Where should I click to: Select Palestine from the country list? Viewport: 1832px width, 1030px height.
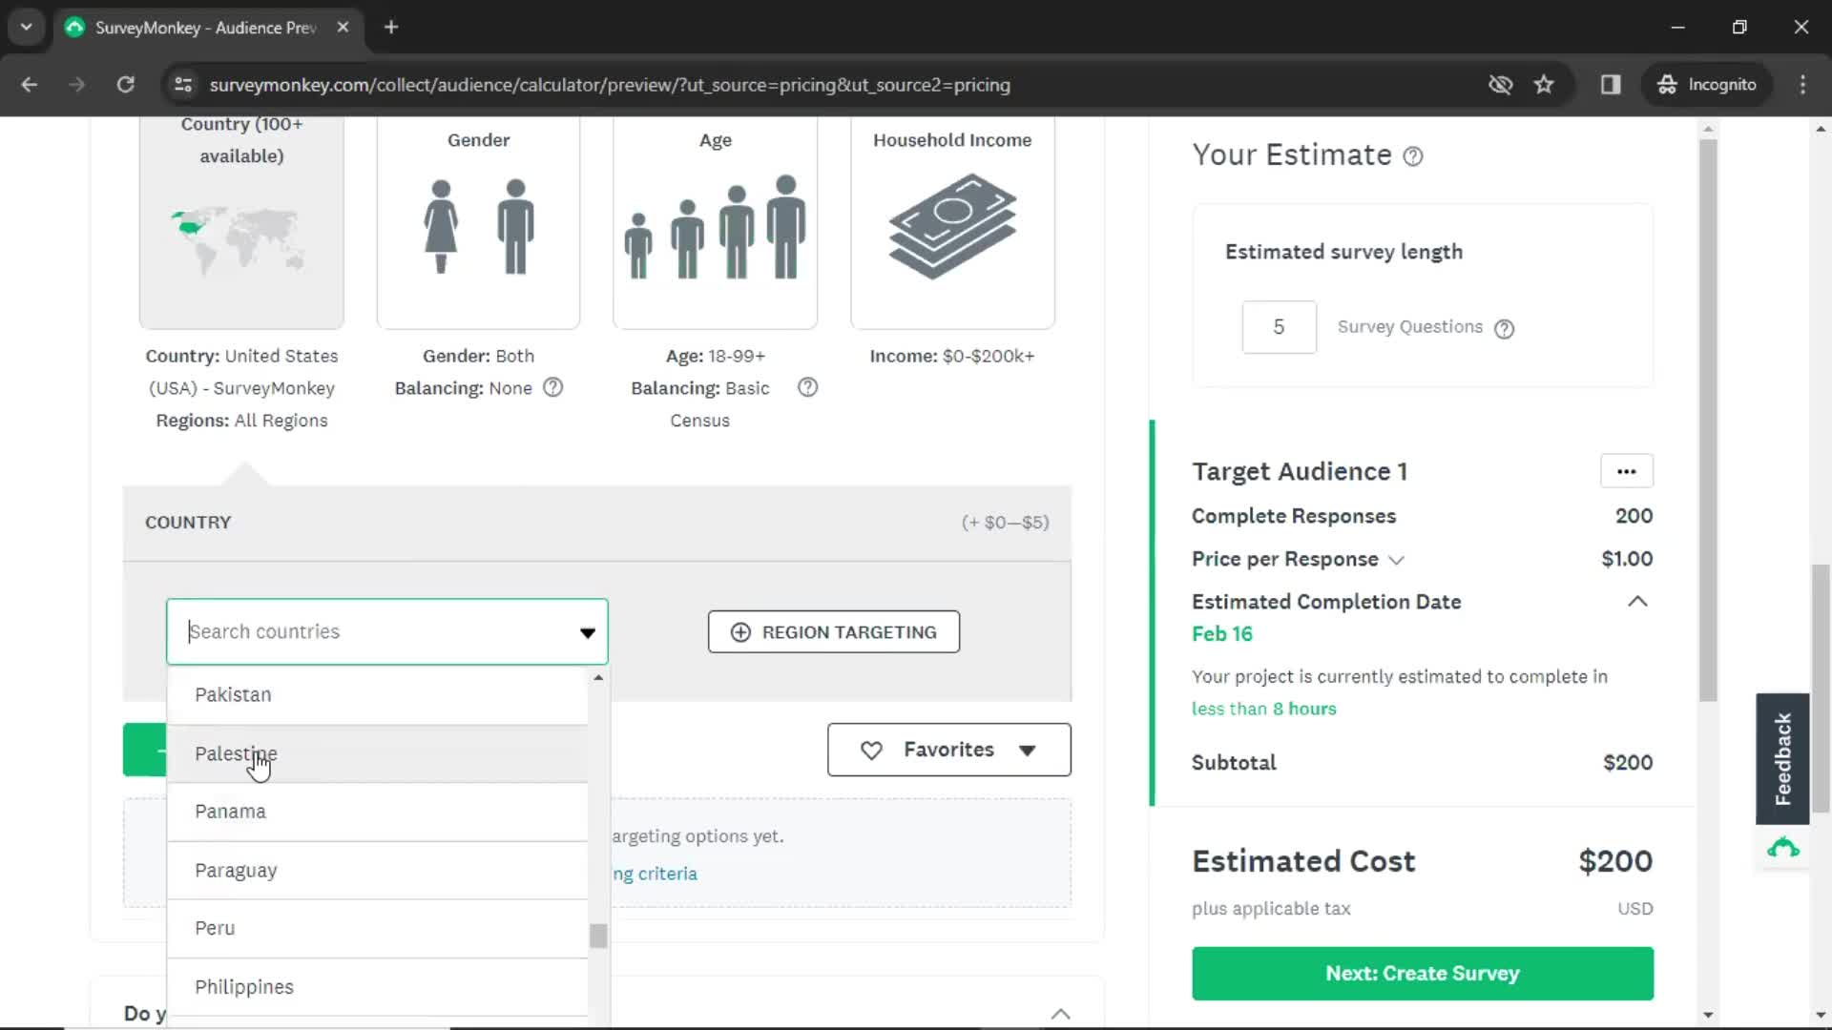[378, 753]
